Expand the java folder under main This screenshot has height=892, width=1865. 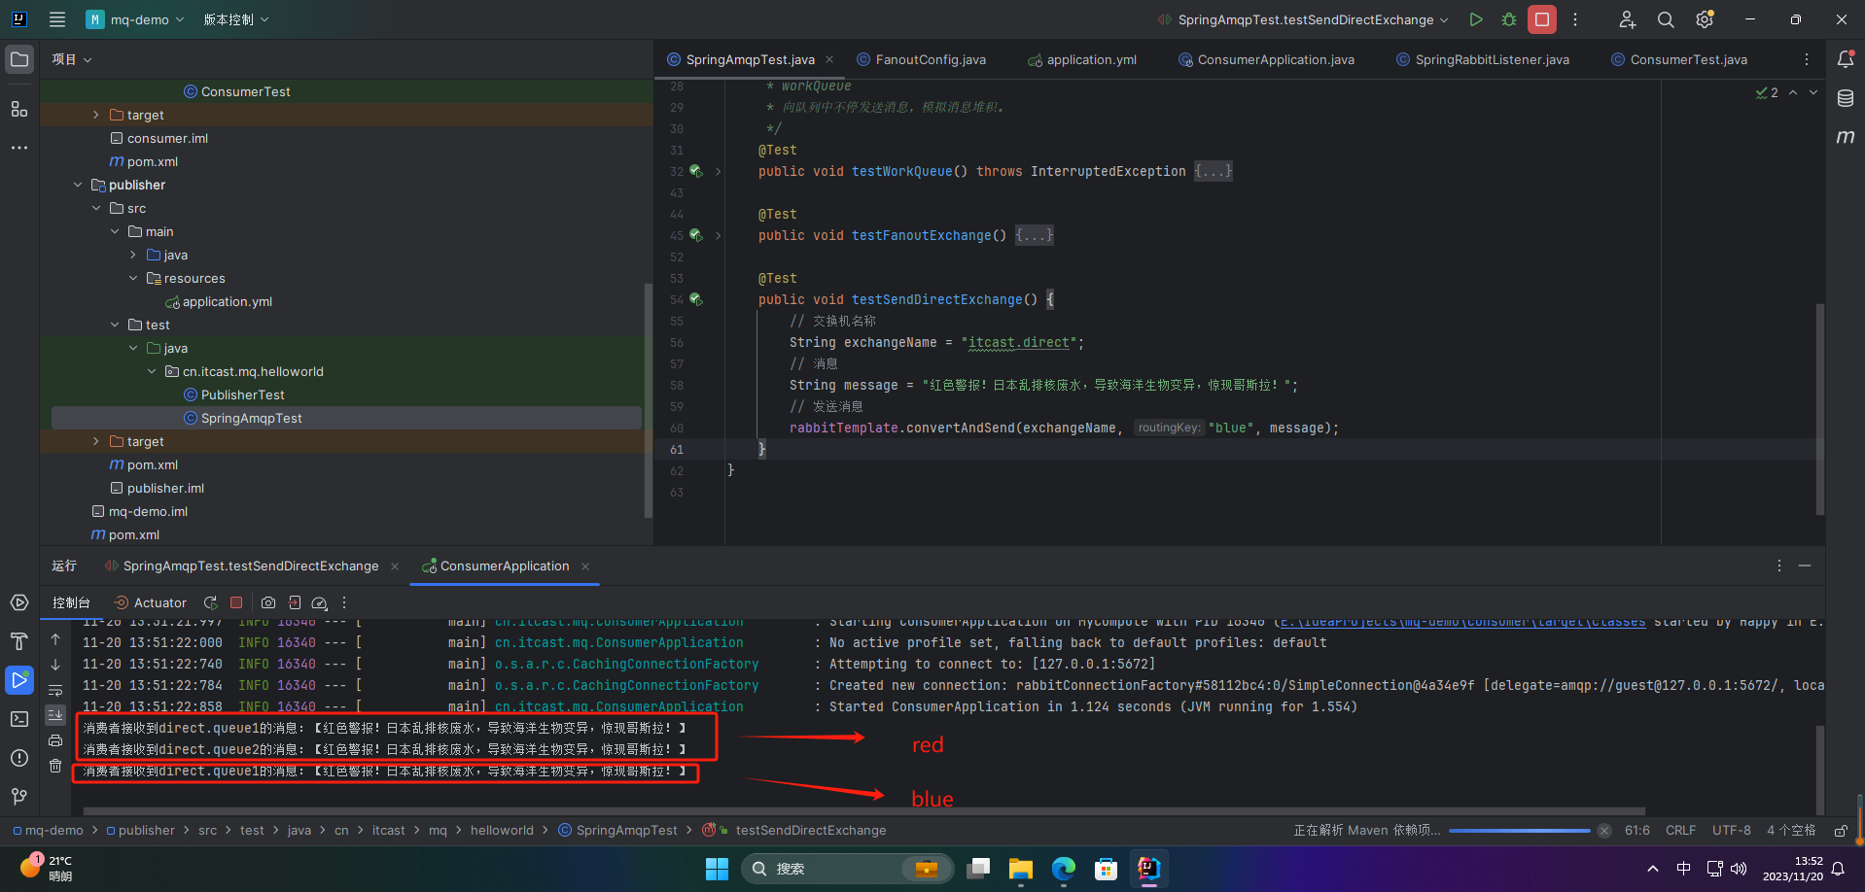point(133,255)
